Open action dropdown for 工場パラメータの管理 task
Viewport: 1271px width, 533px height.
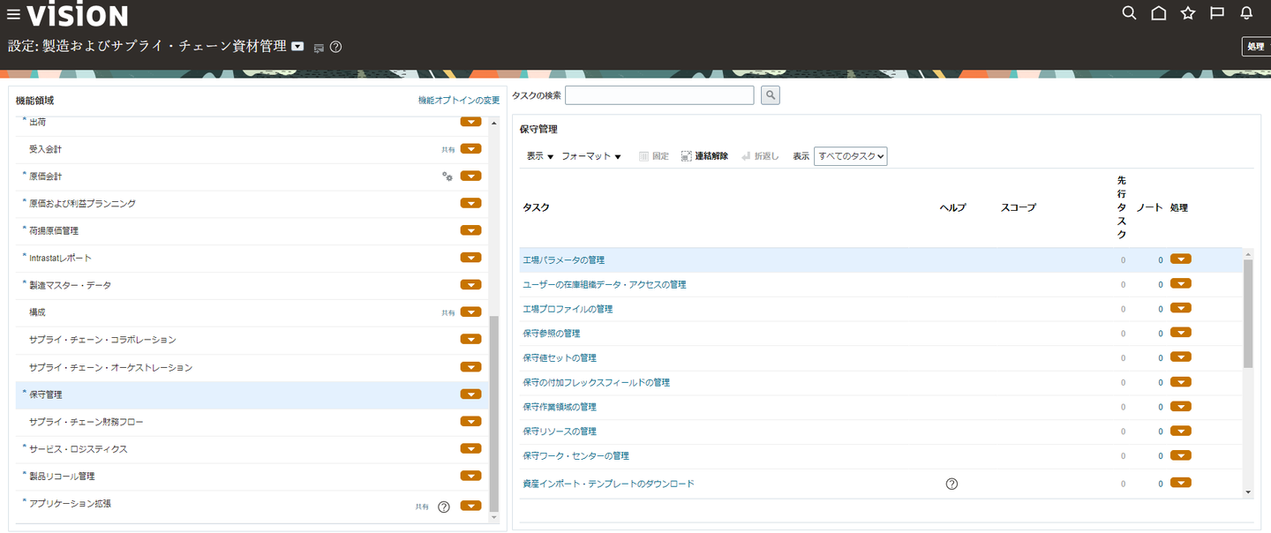tap(1181, 259)
